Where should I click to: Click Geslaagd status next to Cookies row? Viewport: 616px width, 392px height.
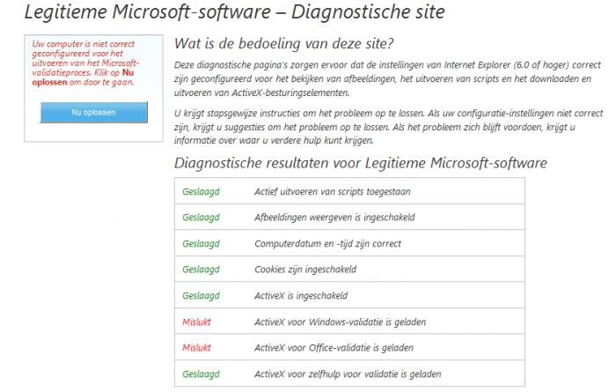pyautogui.click(x=201, y=270)
